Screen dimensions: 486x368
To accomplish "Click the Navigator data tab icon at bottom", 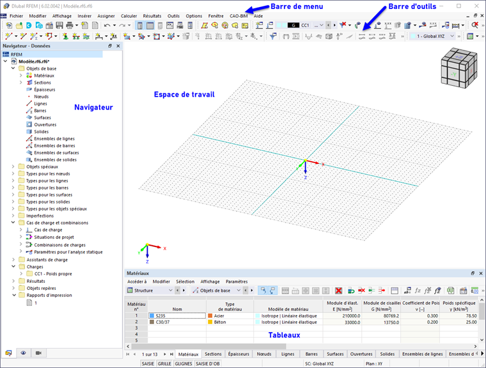I will click(8, 353).
